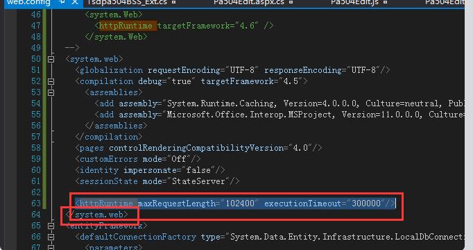473x250 pixels.
Task: Open the Pa504Edit.aspx.cs tab
Action: point(249,2)
